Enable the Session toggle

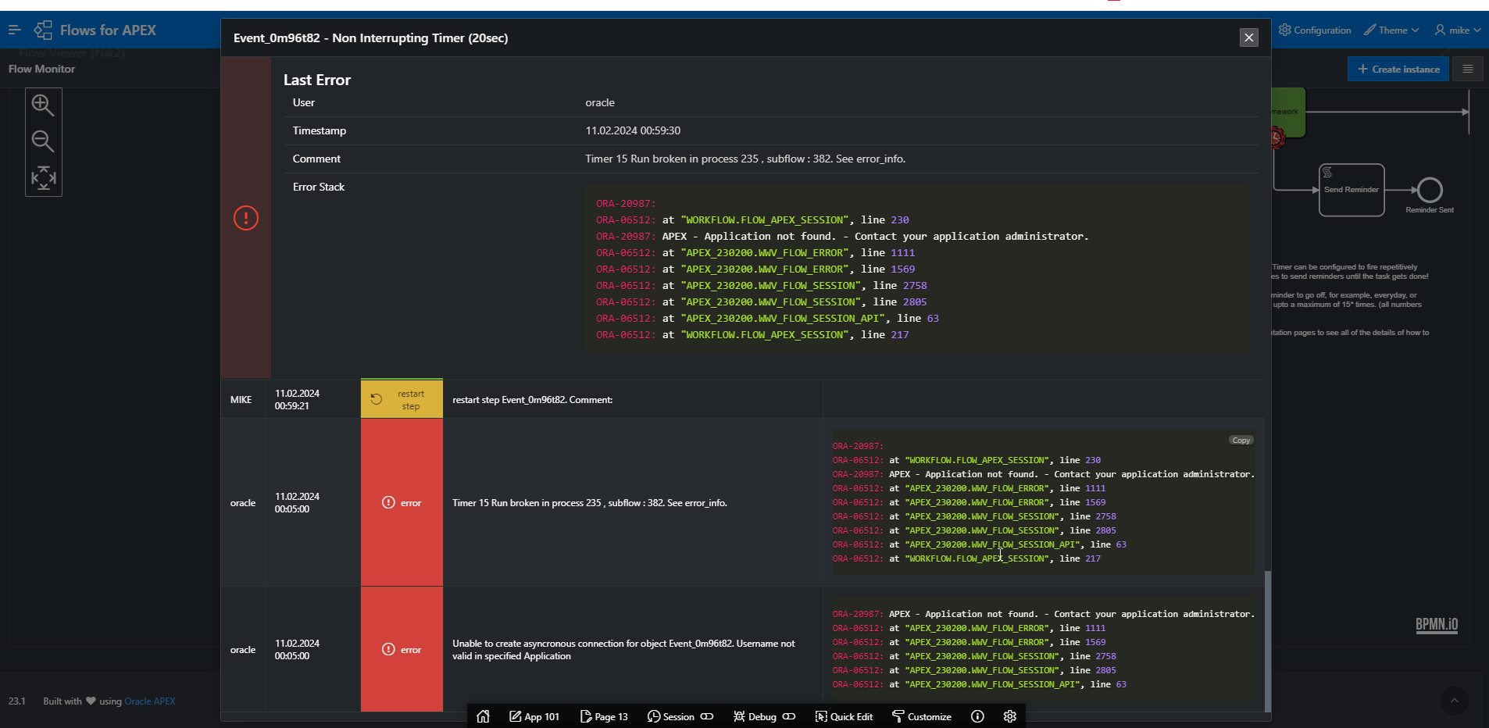(708, 716)
